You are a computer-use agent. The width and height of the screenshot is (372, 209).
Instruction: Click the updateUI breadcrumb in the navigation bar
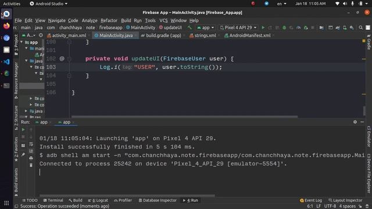[x=170, y=28]
